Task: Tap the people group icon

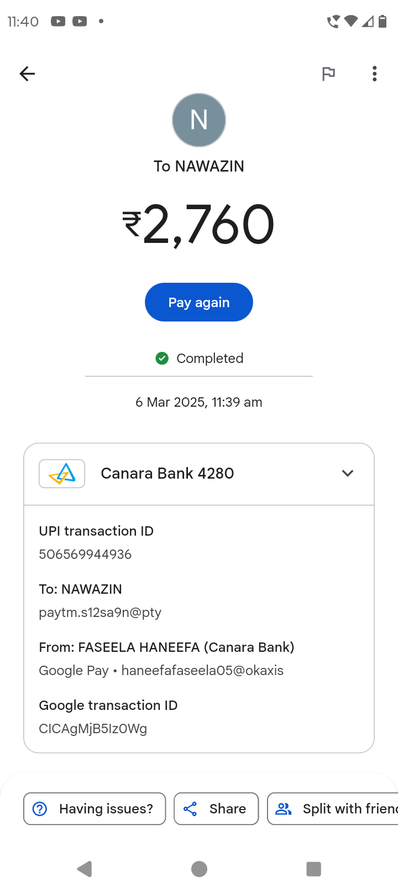Action: tap(284, 809)
